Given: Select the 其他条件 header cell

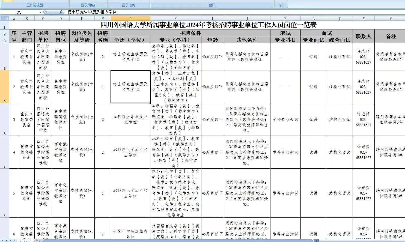Looking at the screenshot, I should [247, 40].
